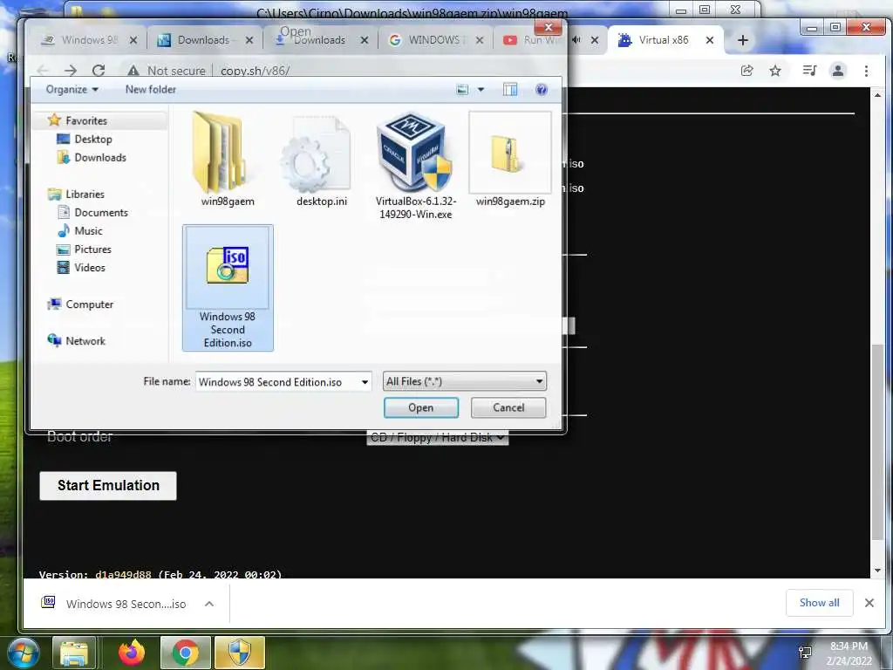
Task: Open the All Files type dropdown
Action: point(465,381)
